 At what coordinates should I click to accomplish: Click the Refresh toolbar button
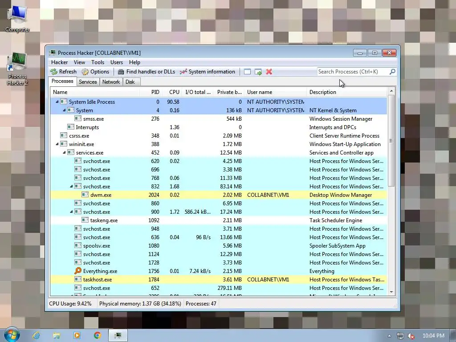[63, 72]
